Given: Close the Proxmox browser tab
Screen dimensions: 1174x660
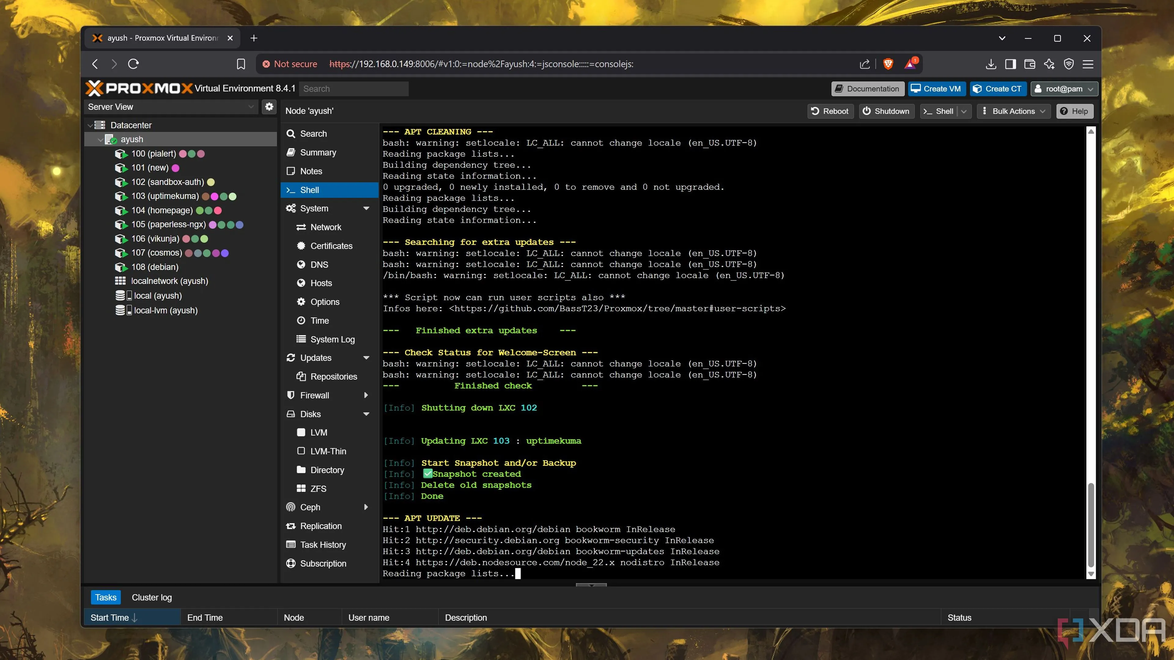Looking at the screenshot, I should click(230, 38).
